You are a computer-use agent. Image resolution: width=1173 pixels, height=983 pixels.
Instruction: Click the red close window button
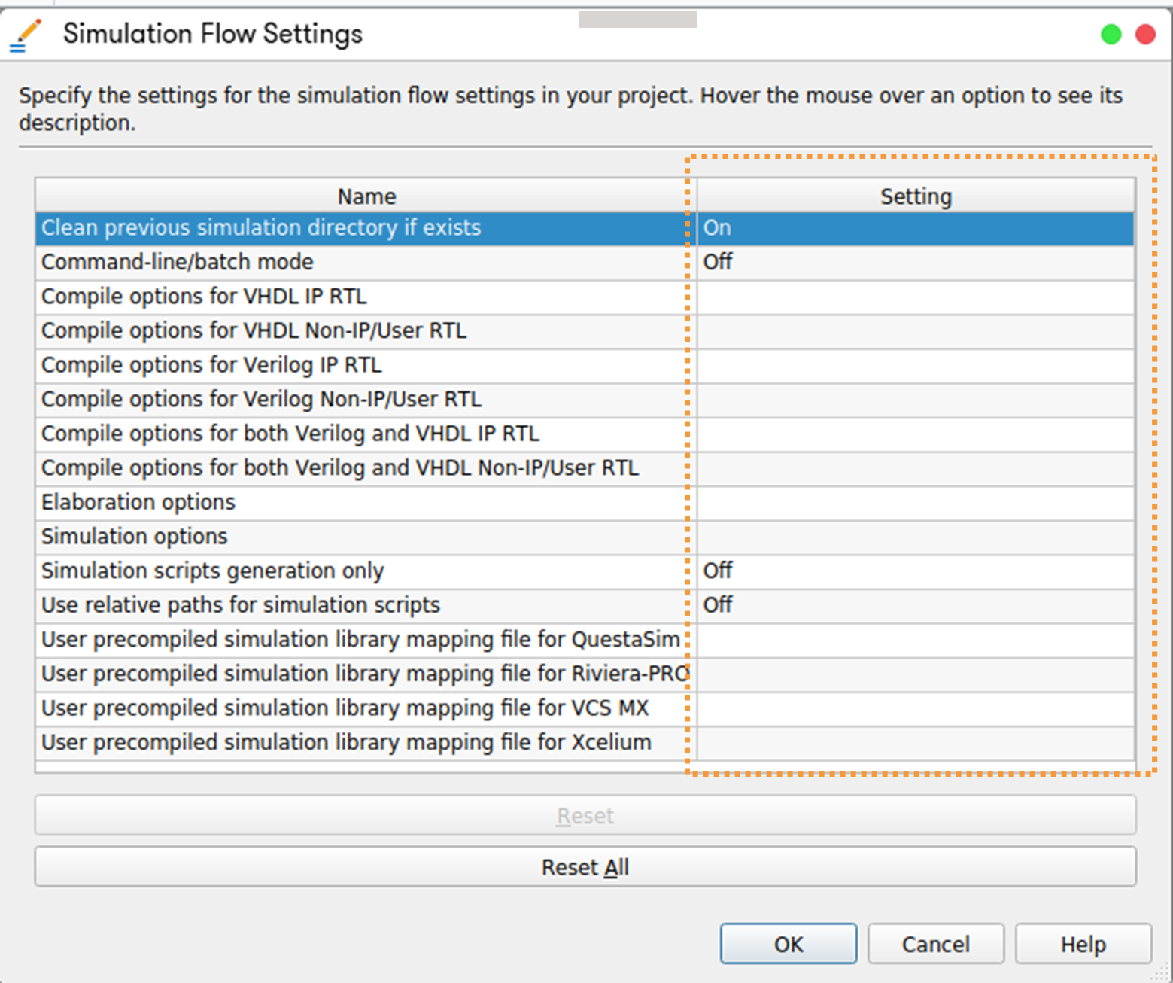coord(1145,35)
